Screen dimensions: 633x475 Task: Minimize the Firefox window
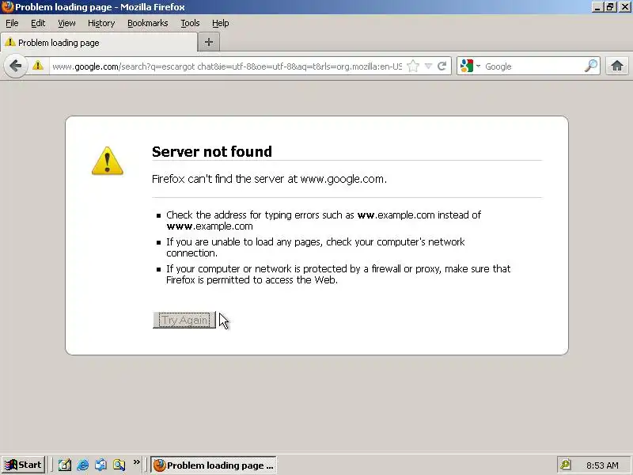(598, 7)
